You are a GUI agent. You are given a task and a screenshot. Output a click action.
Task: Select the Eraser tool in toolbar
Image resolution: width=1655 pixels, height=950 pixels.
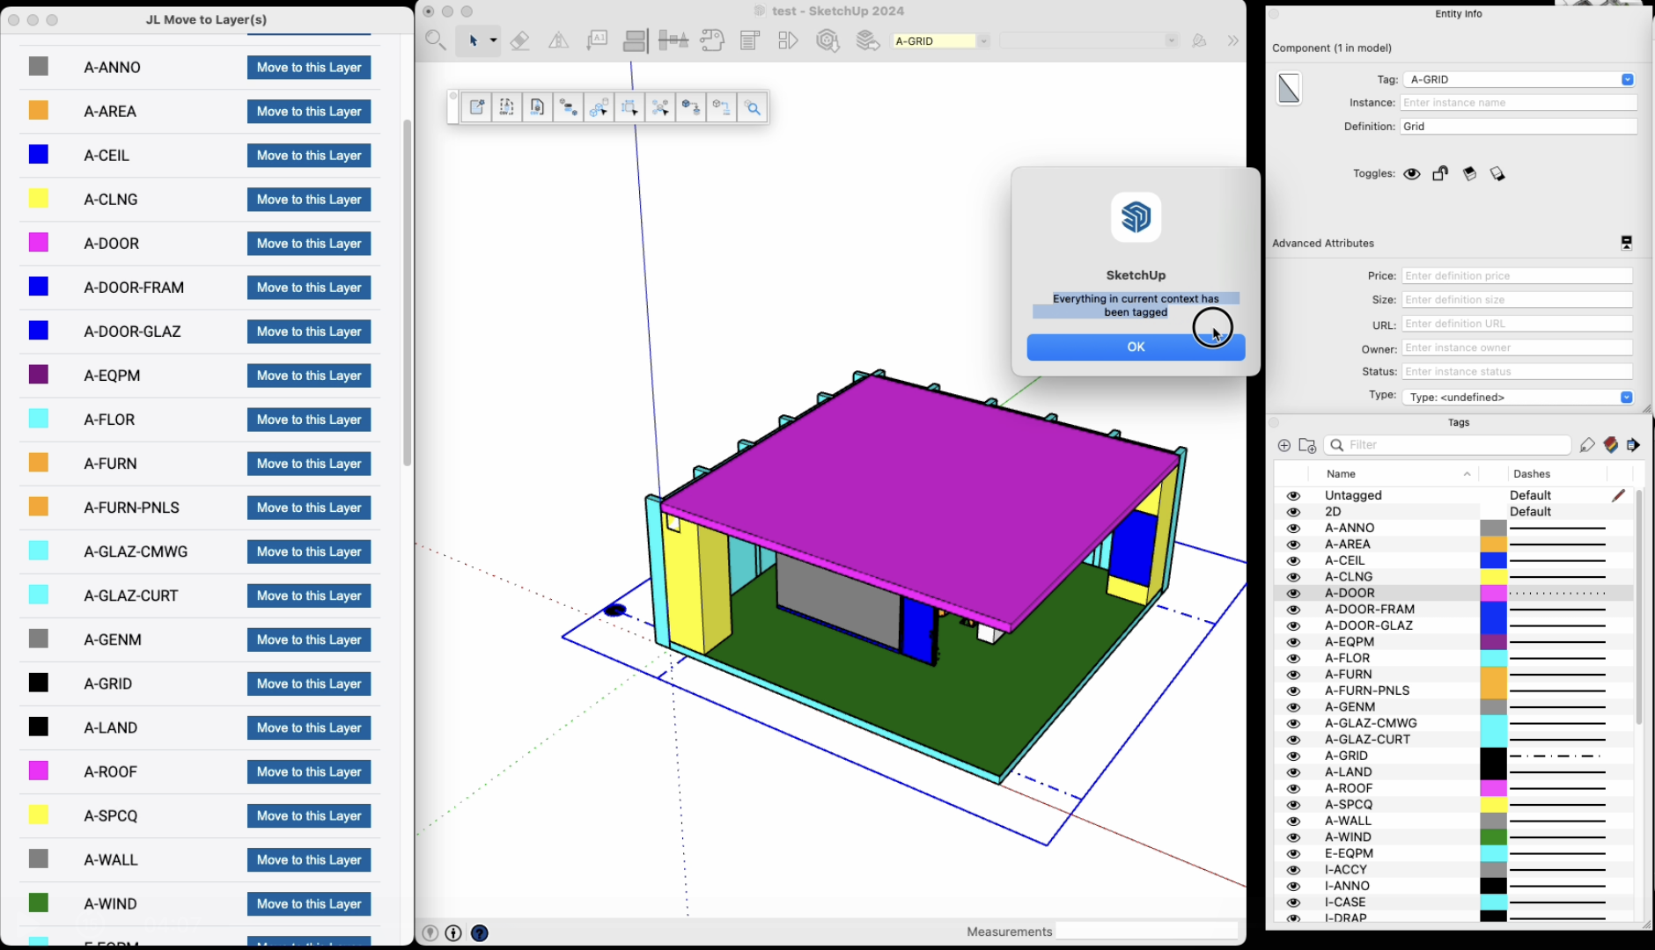519,40
